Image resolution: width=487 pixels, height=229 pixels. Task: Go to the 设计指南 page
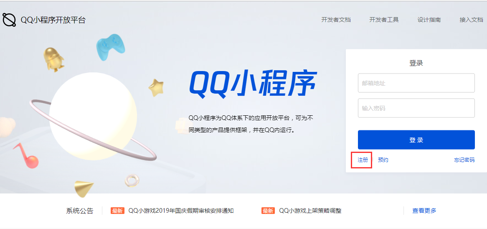pos(429,20)
